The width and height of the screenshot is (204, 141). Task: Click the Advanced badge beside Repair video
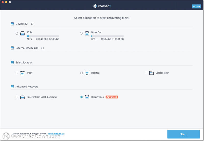pos(112,97)
